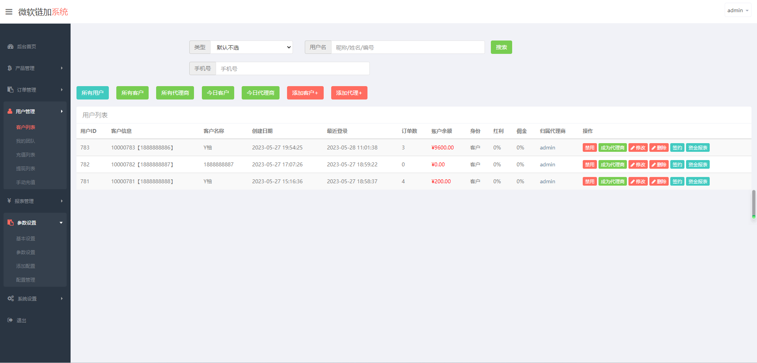Open 添加配置 in the sidebar
Screen dimensions: 757x363
click(x=26, y=266)
